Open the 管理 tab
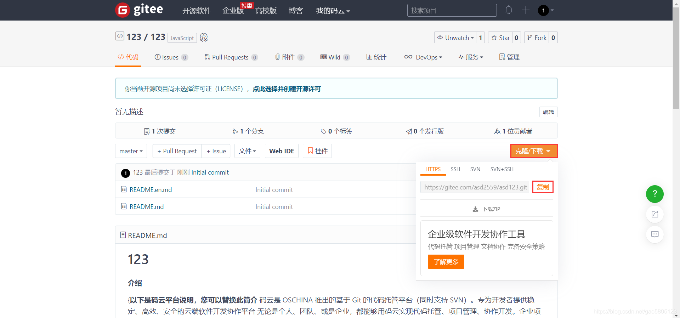Viewport: 680px width, 318px height. [x=509, y=57]
